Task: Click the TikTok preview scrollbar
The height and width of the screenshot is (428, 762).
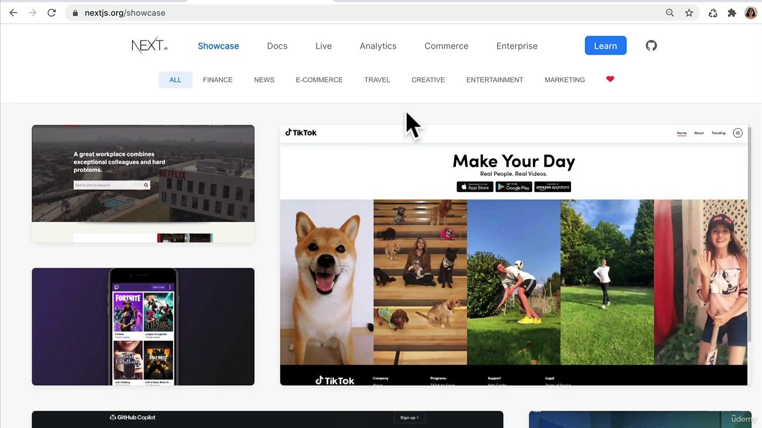Action: click(749, 234)
